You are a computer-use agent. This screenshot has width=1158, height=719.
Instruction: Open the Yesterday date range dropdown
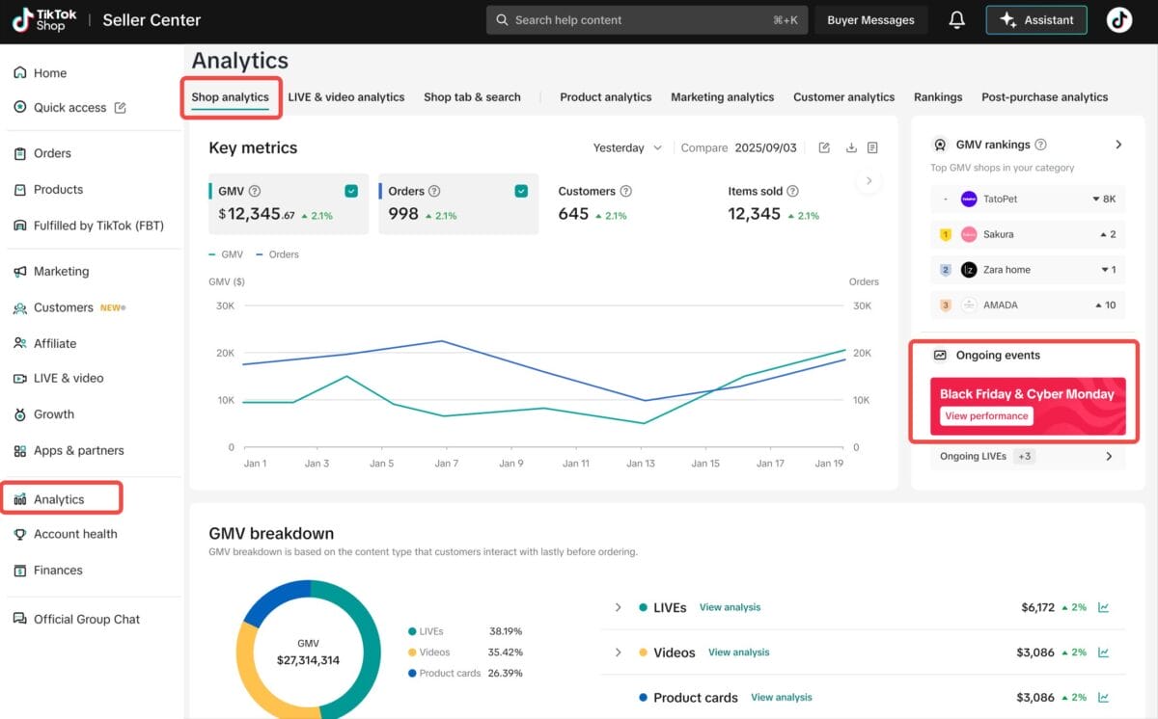(x=627, y=148)
